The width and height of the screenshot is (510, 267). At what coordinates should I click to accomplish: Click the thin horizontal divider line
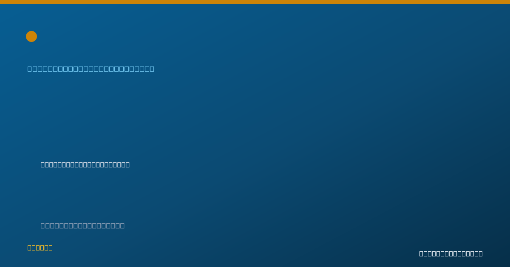pos(255,202)
